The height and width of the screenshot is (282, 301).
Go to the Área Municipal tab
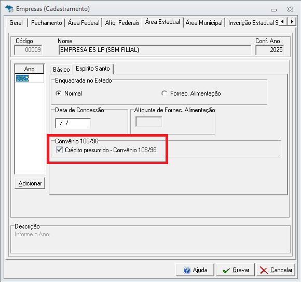click(204, 23)
